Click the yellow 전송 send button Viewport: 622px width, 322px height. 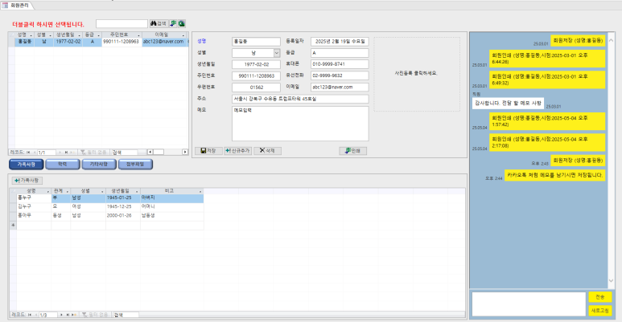[599, 297]
